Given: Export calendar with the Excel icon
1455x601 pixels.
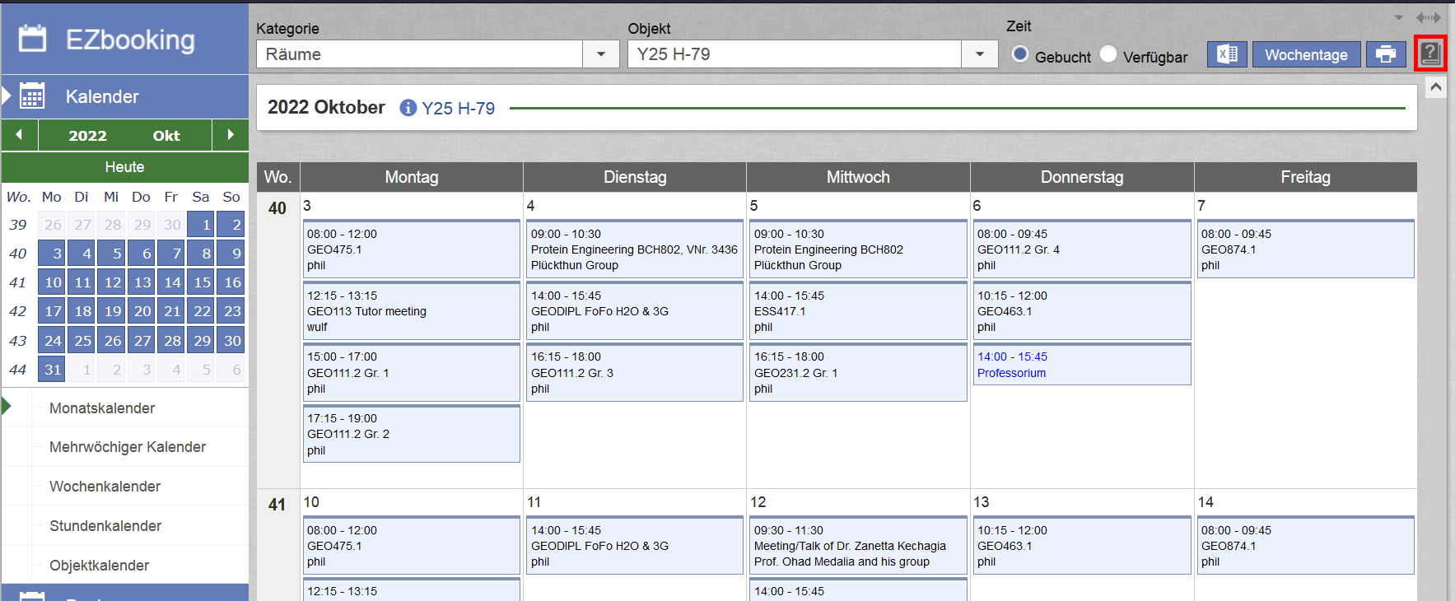Looking at the screenshot, I should pyautogui.click(x=1227, y=54).
